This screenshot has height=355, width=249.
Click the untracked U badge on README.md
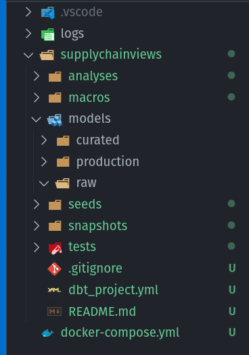tap(232, 311)
